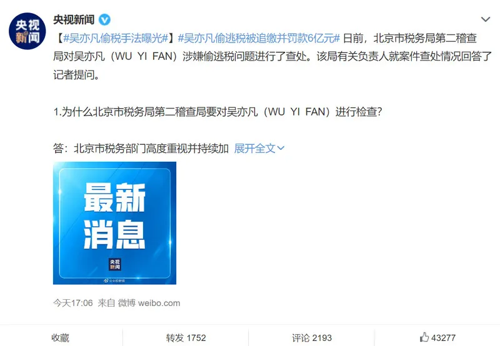Click the 央视新闻 username
Viewport: 500px width, 346px height.
[74, 20]
